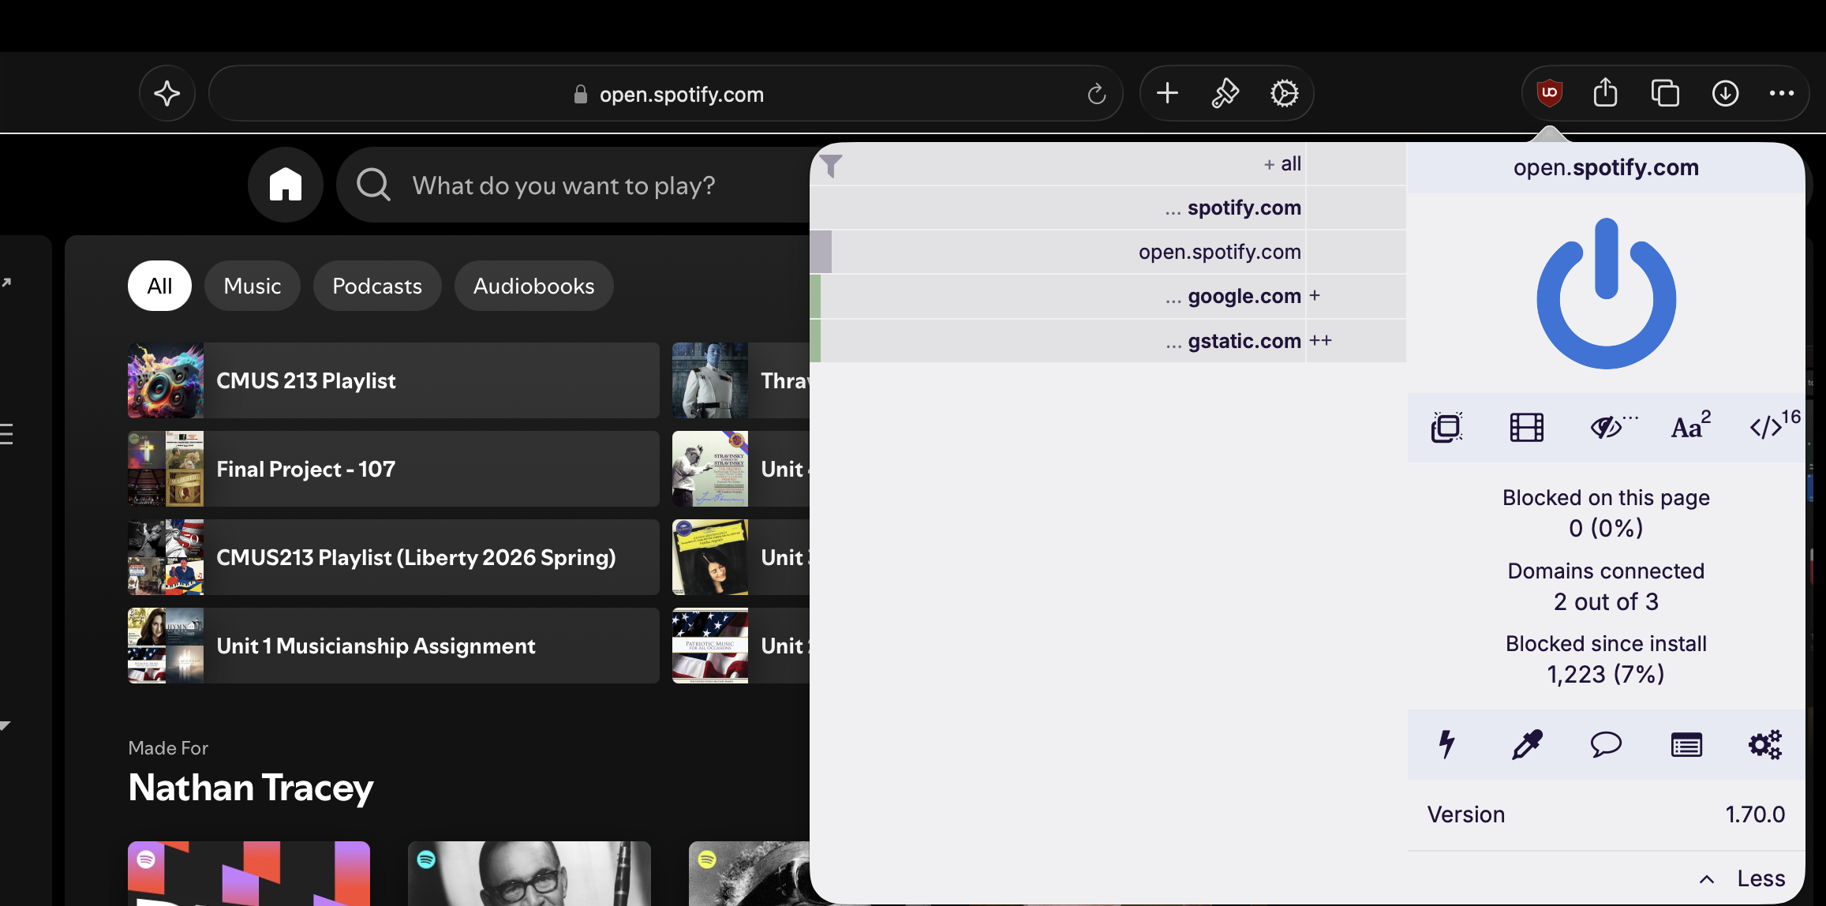Collapse popup with Less chevron

point(1742,878)
